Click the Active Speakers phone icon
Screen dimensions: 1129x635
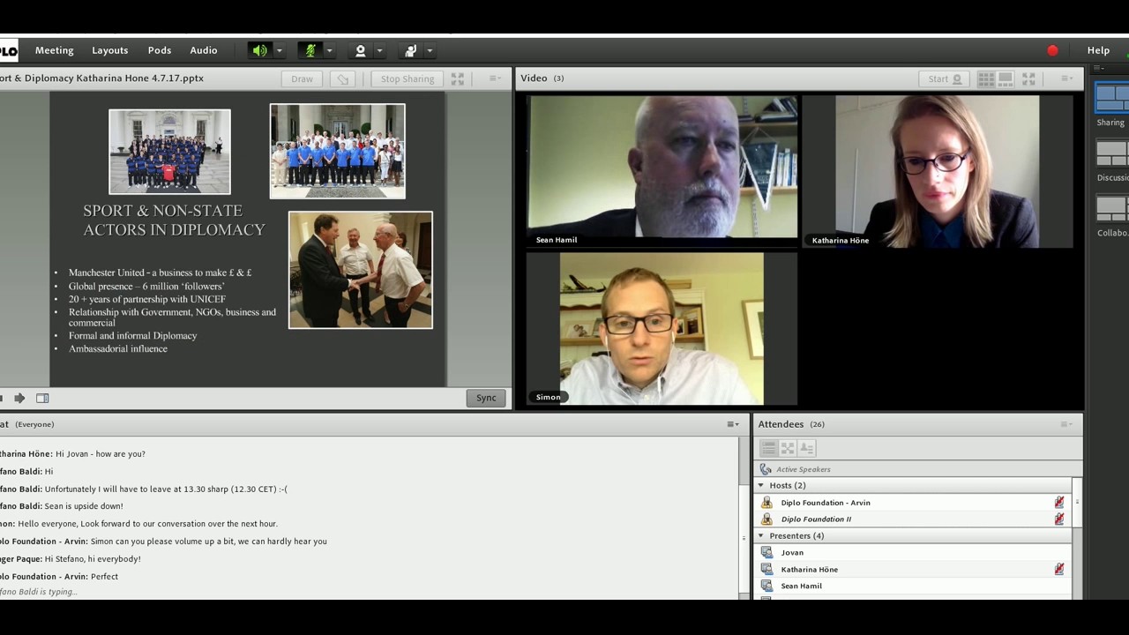765,469
